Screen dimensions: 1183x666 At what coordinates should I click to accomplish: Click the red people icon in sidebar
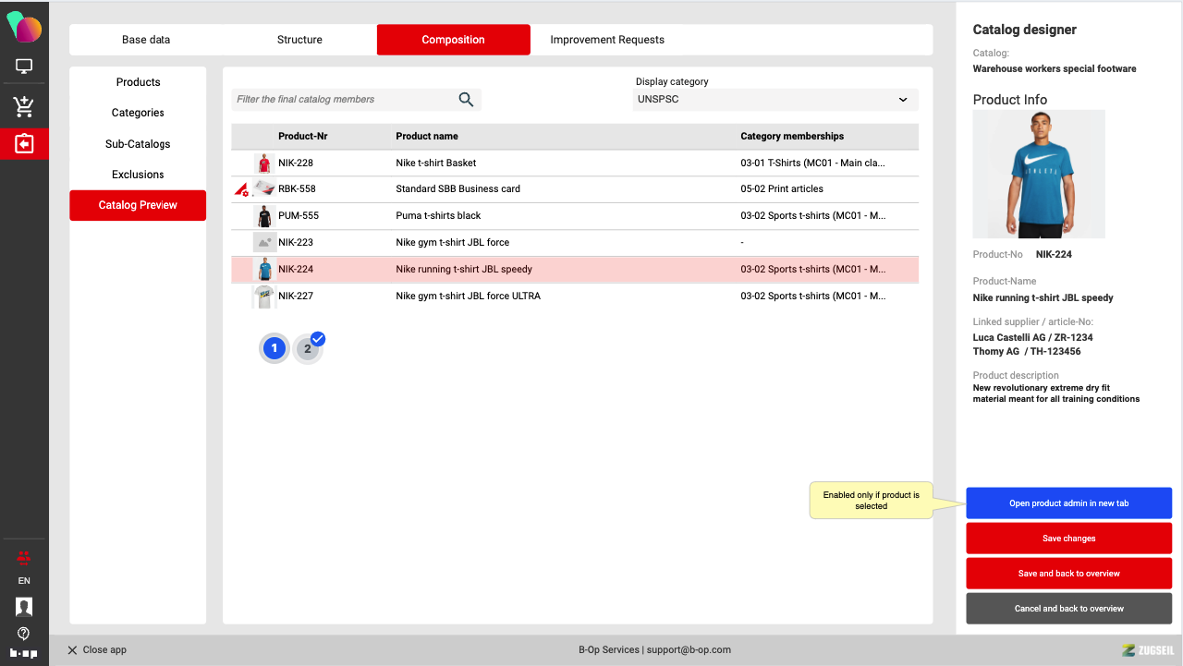[x=24, y=557]
